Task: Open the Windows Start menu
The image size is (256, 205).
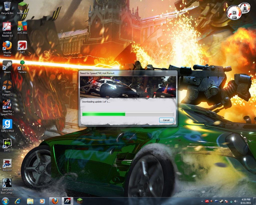Action: coord(5,201)
